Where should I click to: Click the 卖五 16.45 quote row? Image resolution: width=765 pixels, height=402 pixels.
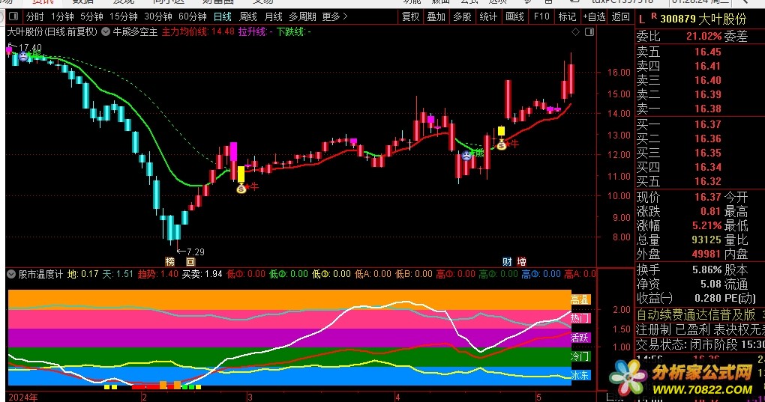pyautogui.click(x=700, y=52)
